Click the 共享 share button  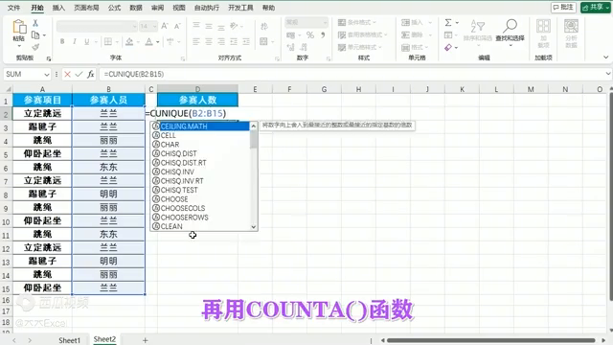595,7
